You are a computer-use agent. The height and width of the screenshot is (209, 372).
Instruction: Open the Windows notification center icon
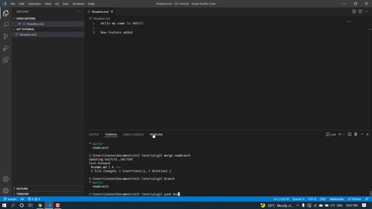point(364,205)
